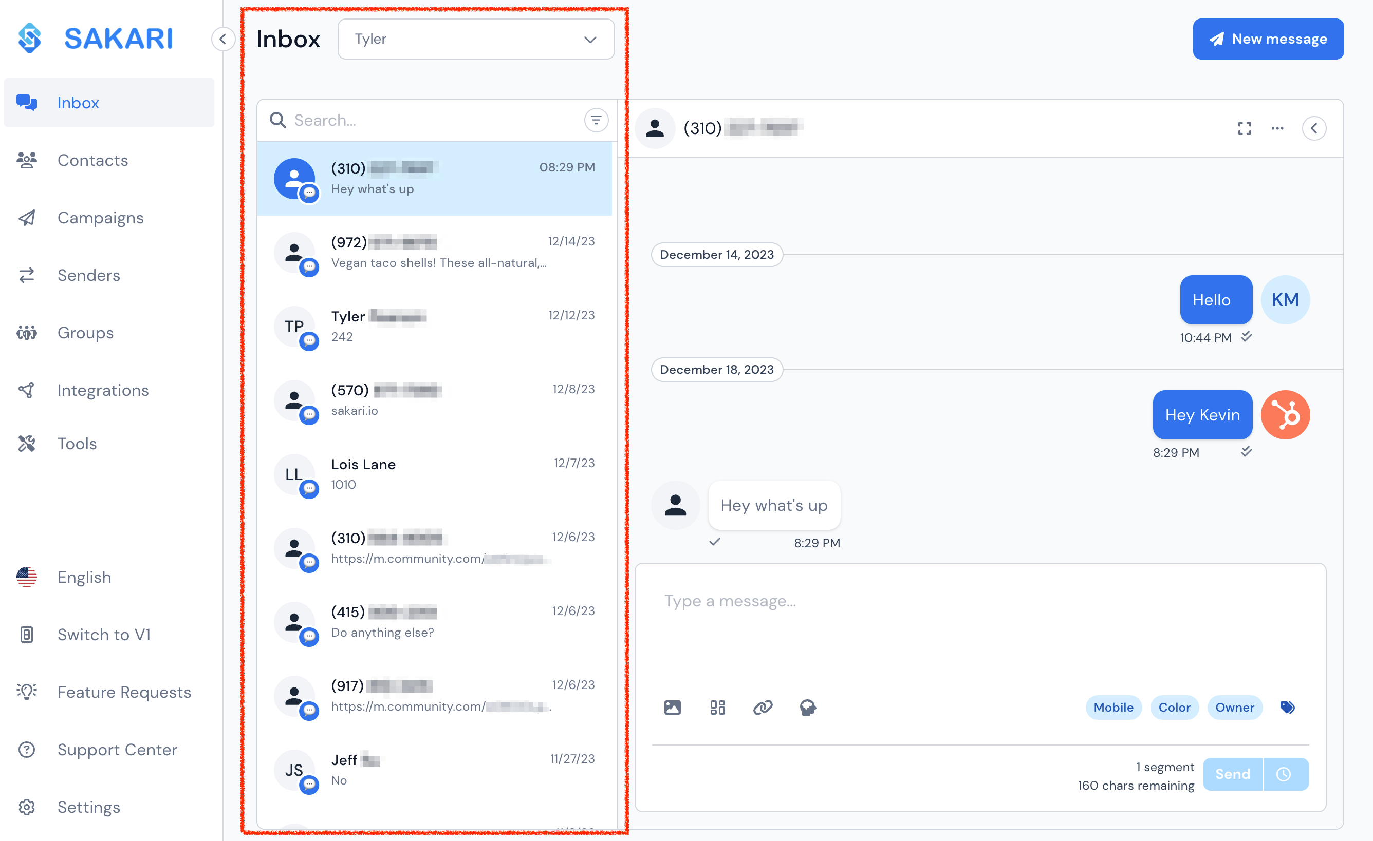The width and height of the screenshot is (1373, 841).
Task: Open the Tools section
Action: [x=77, y=443]
